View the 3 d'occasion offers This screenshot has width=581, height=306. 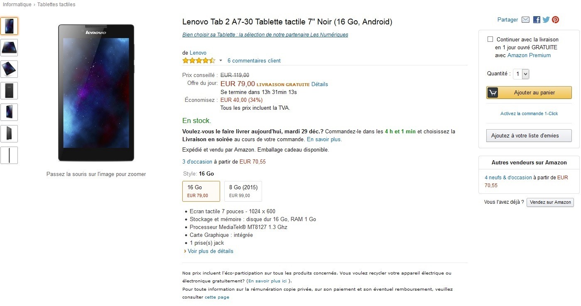tap(197, 161)
